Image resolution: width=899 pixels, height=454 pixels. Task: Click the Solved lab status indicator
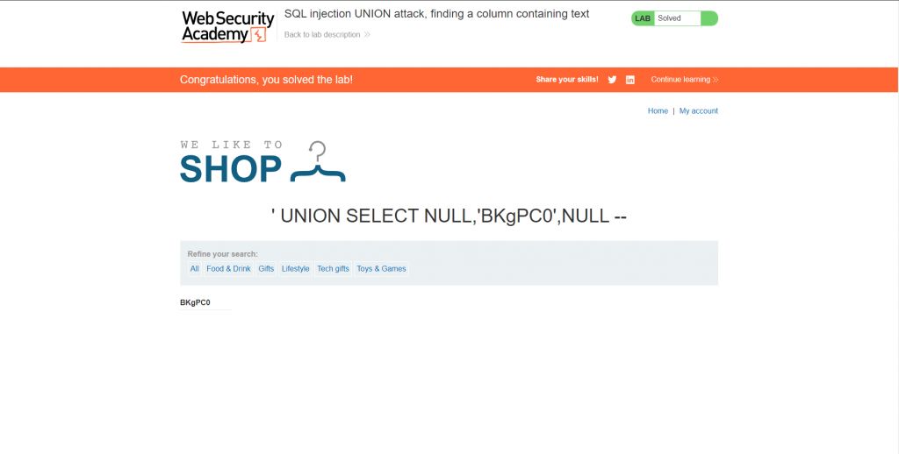click(674, 18)
